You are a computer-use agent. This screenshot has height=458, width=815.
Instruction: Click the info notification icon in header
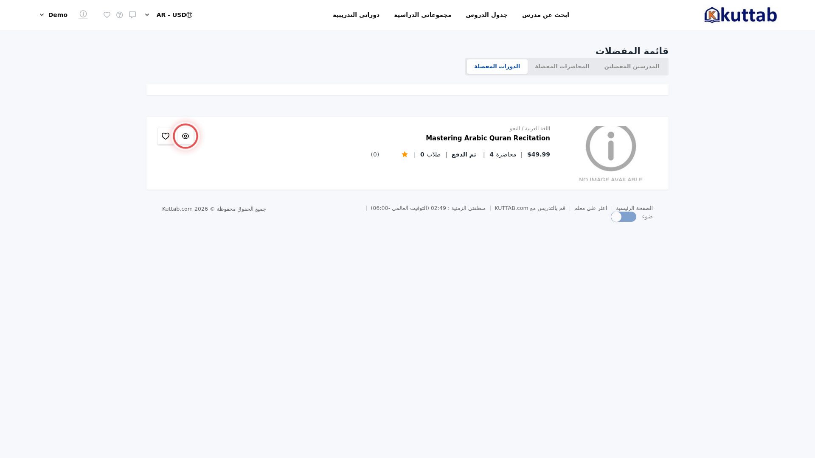[83, 14]
